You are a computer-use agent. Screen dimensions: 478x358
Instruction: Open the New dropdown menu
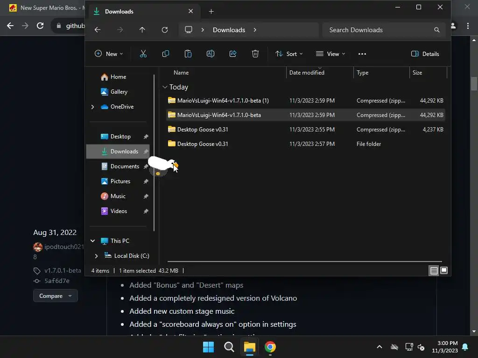coord(109,54)
